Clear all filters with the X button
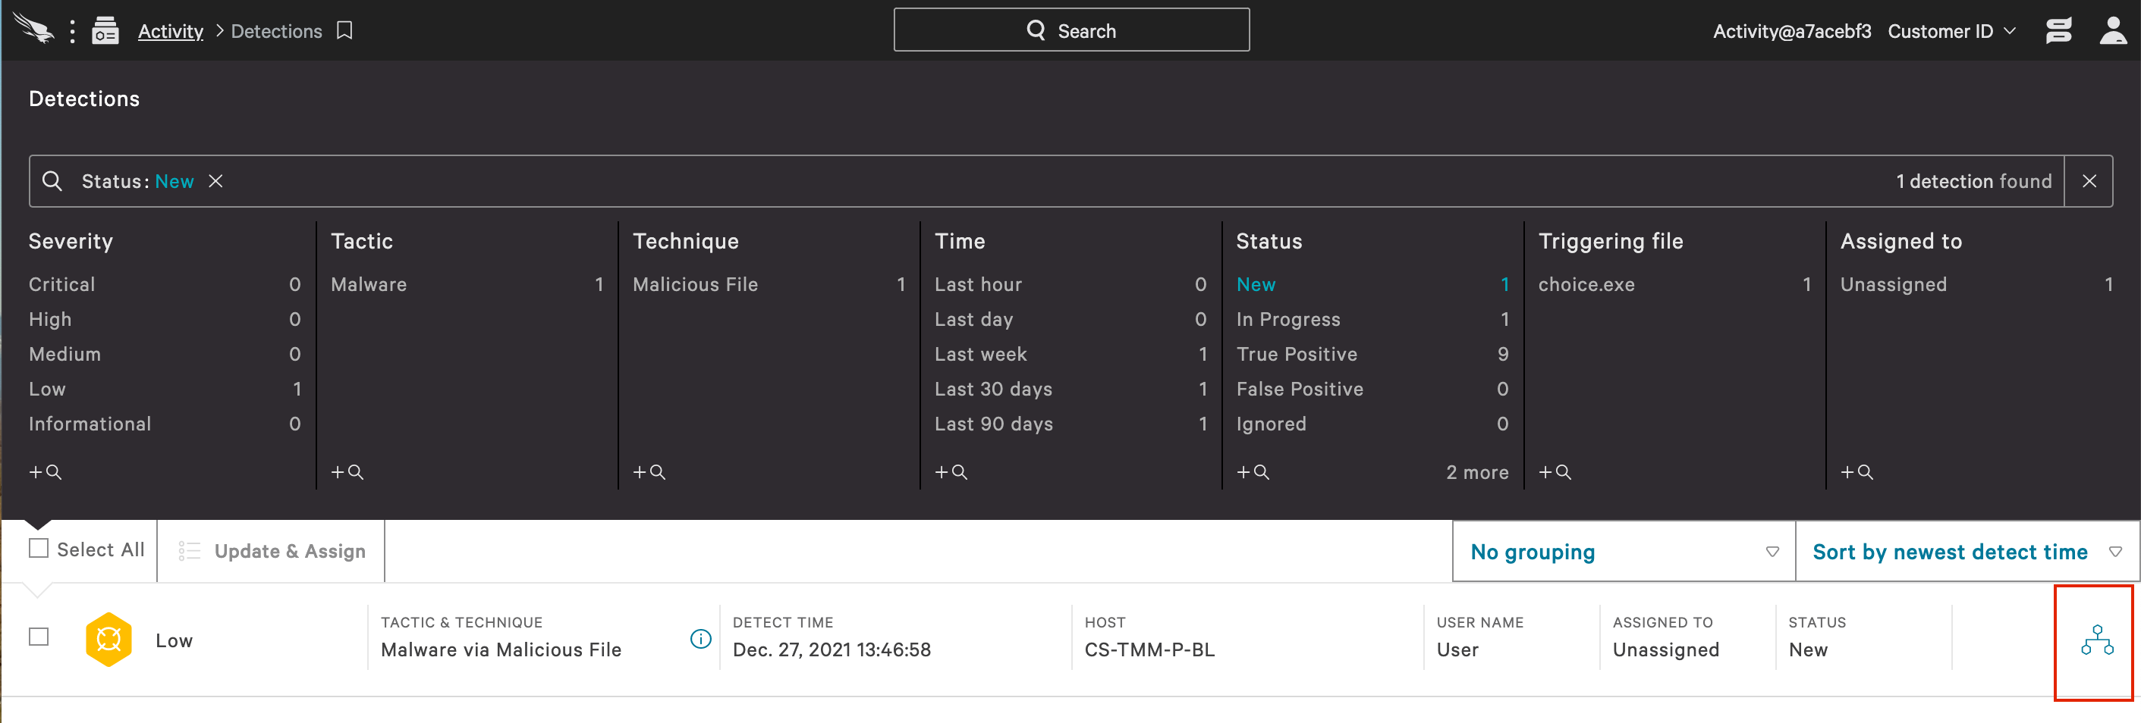The height and width of the screenshot is (723, 2141). pos(2089,181)
